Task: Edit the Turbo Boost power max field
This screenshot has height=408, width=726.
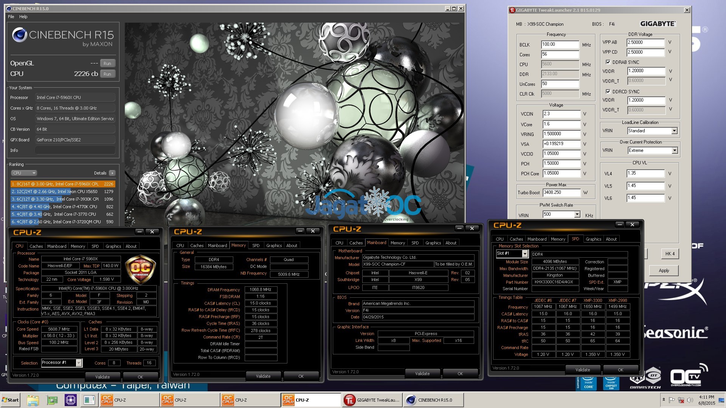Action: pos(561,192)
